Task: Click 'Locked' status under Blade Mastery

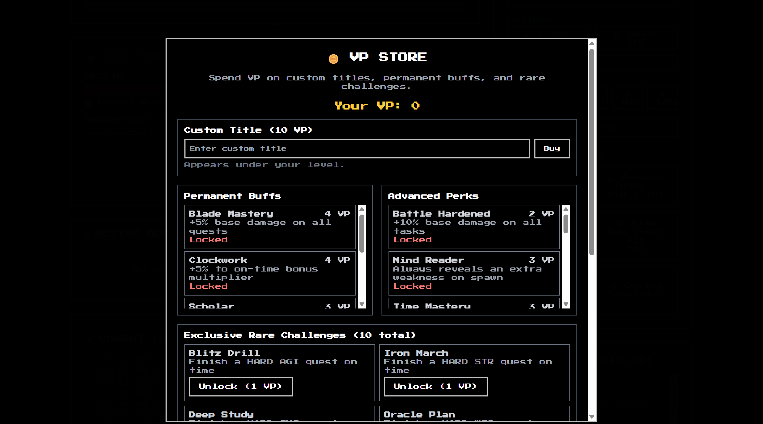Action: [x=208, y=240]
